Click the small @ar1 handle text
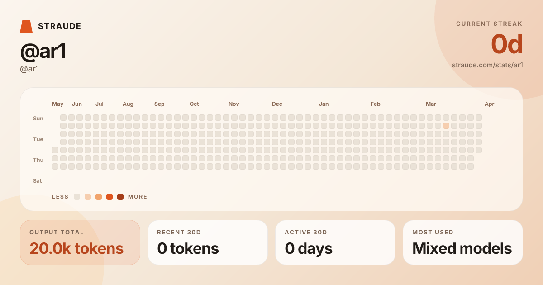Viewport: 543px width, 285px height. point(30,69)
